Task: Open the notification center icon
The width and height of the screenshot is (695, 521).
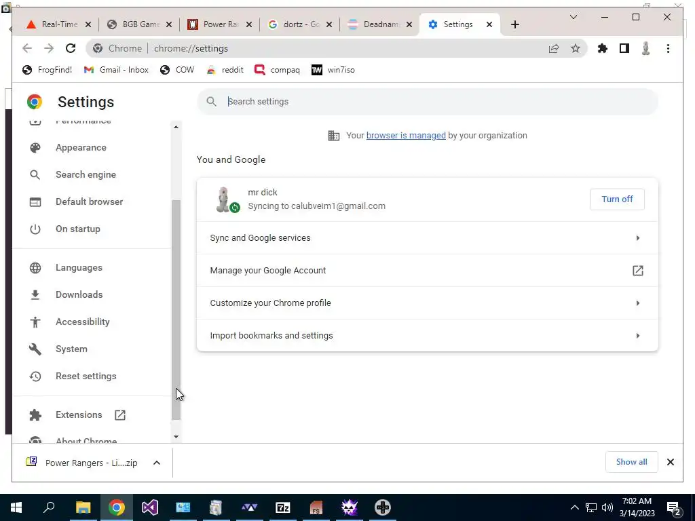Action: tap(674, 507)
